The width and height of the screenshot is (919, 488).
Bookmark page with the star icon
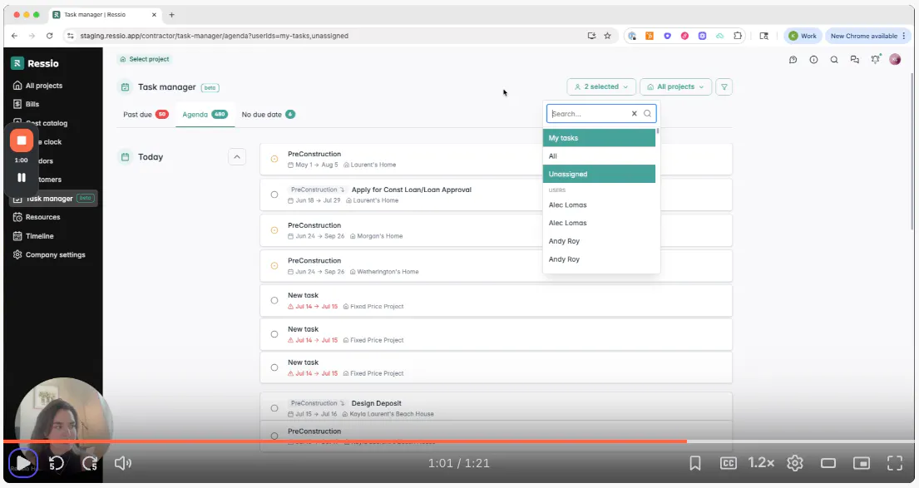[x=608, y=36]
